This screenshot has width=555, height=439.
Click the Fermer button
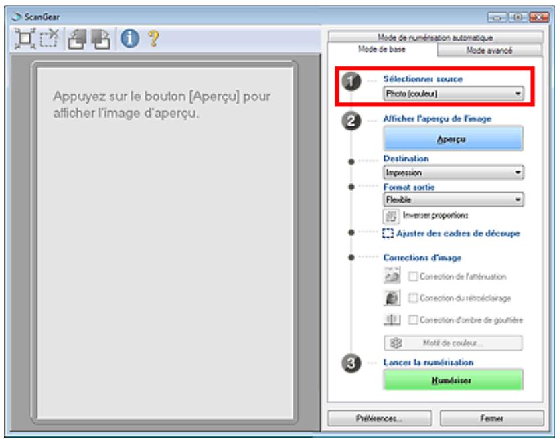click(491, 418)
